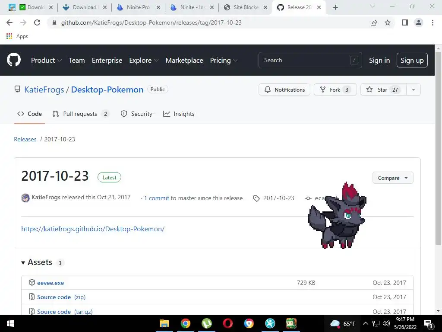Click the eevee.exe package icon
The height and width of the screenshot is (332, 442).
(x=32, y=282)
